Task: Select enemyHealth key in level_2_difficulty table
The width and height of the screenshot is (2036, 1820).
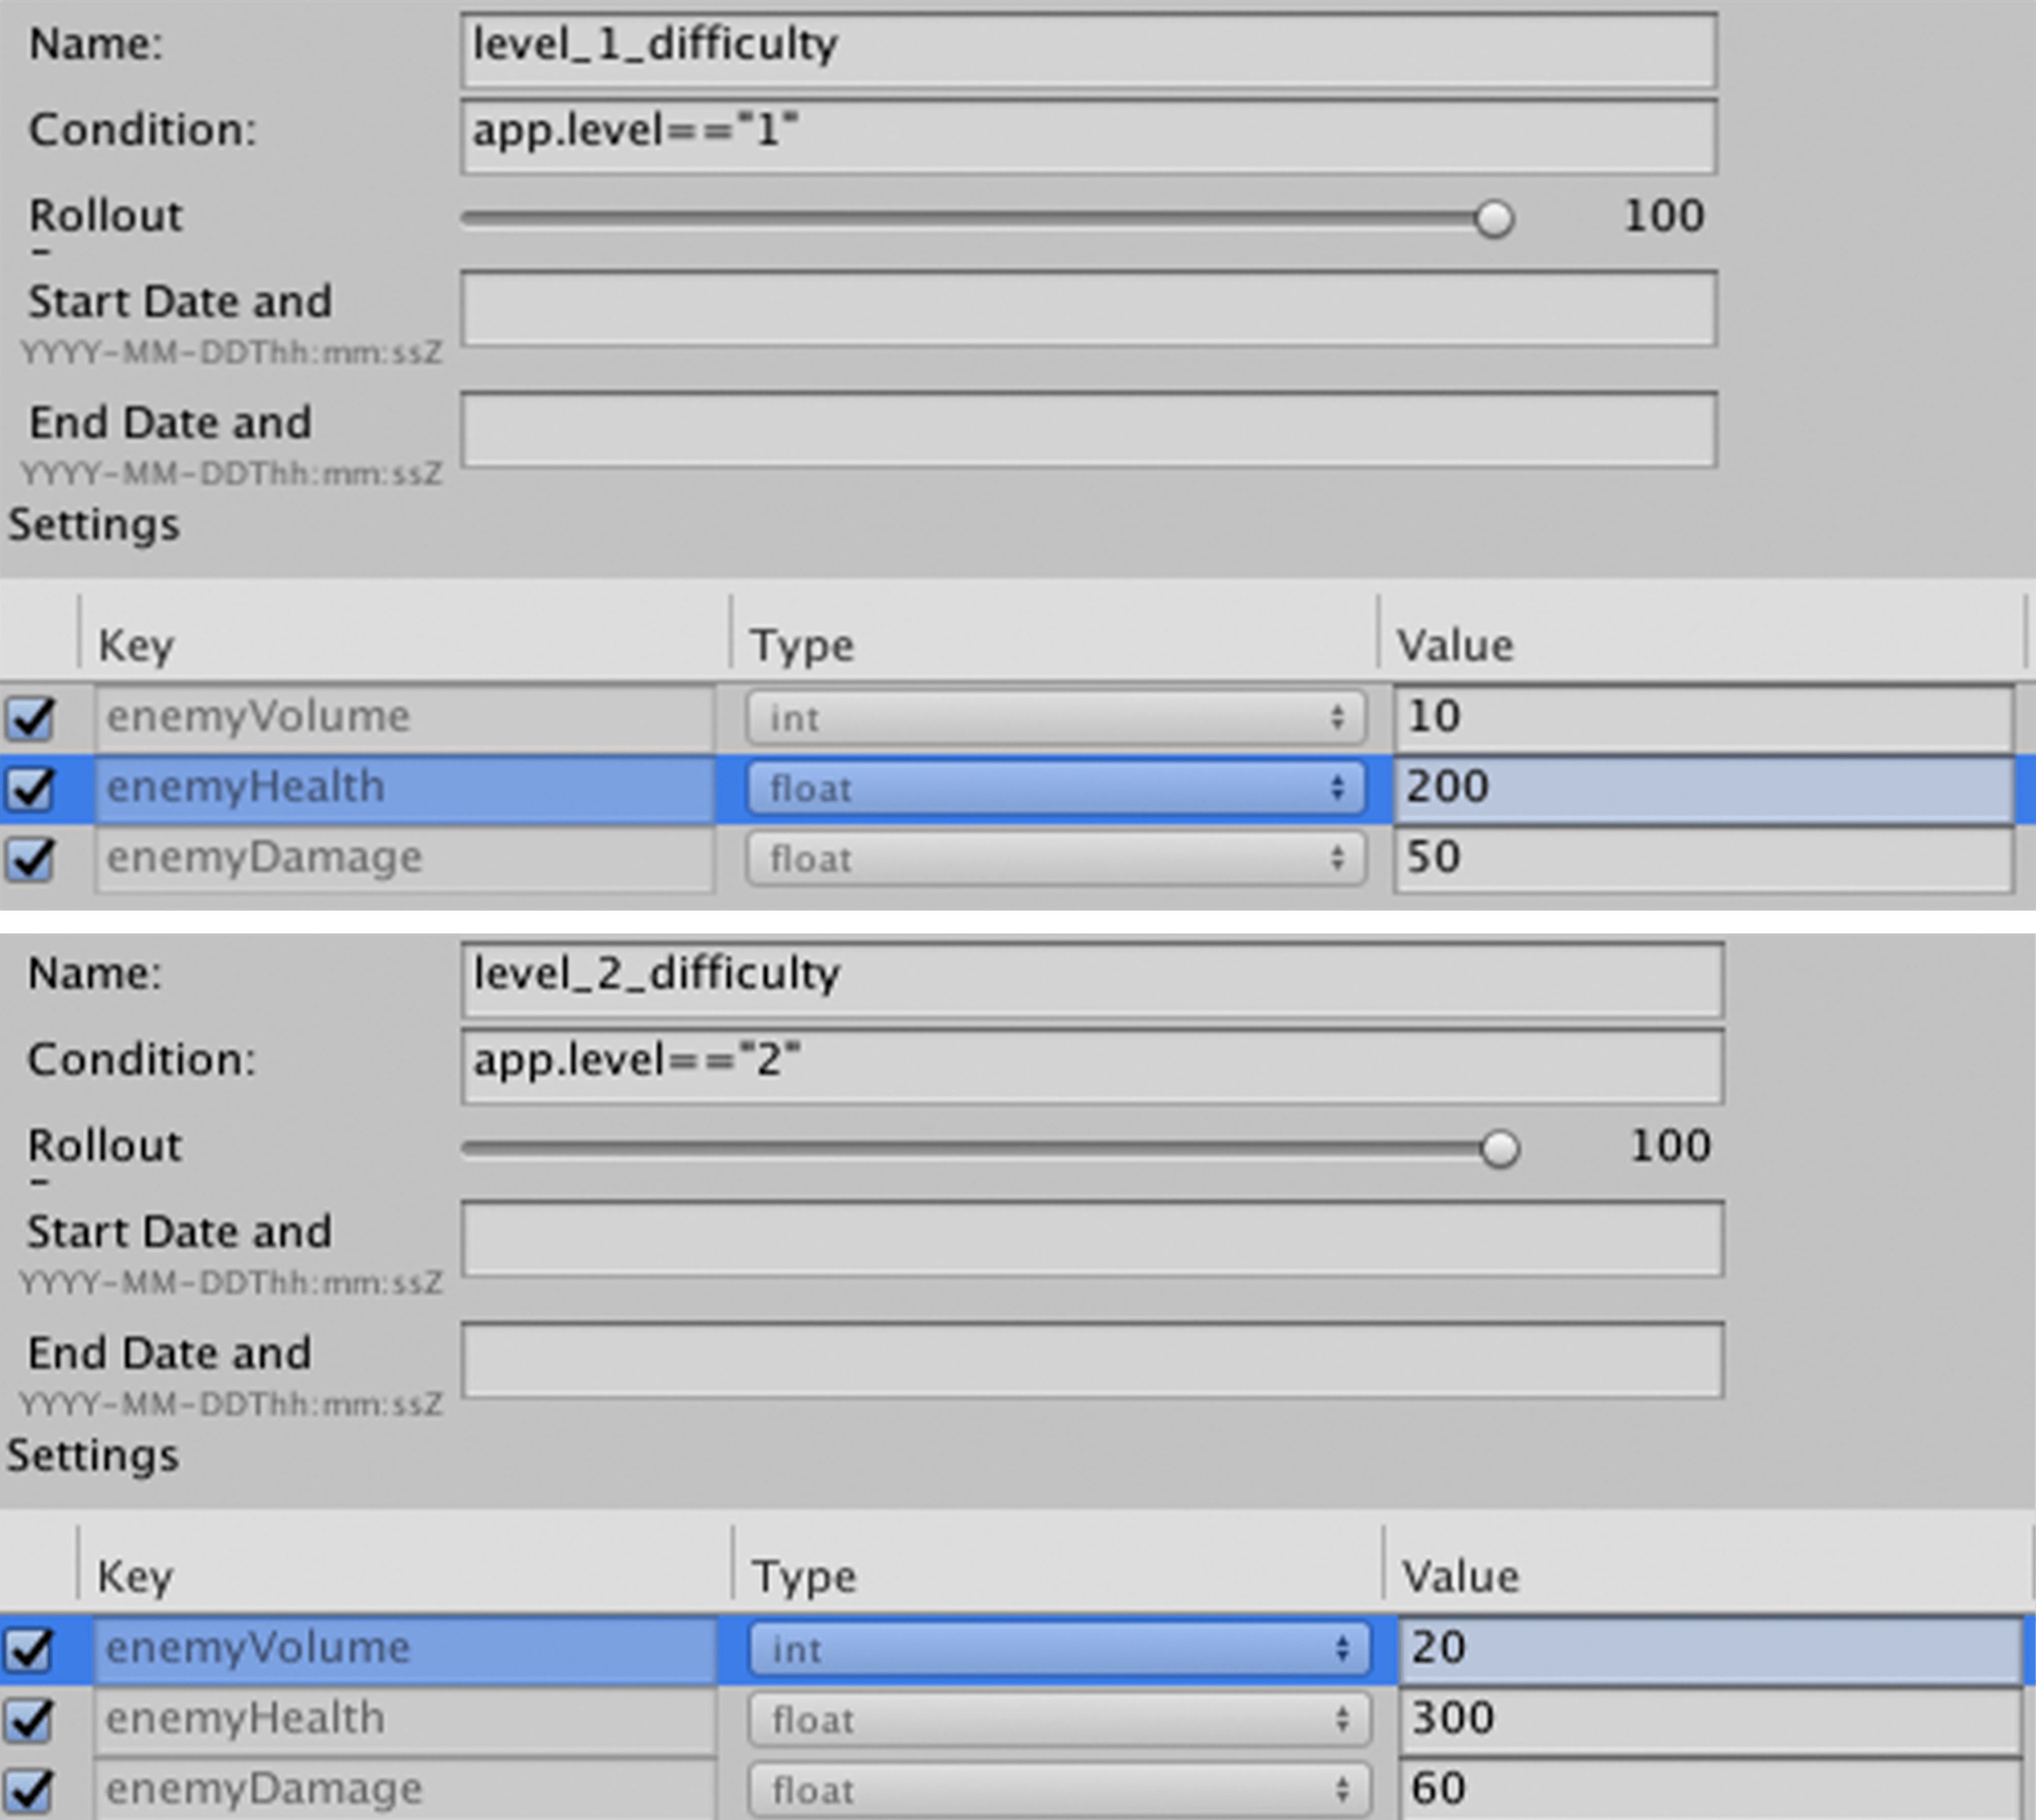Action: tap(405, 1720)
